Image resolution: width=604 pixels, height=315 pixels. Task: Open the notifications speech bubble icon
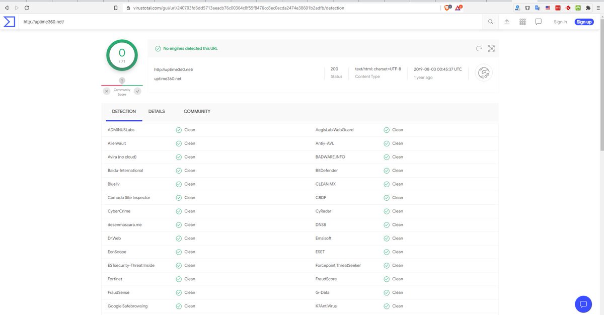(538, 22)
